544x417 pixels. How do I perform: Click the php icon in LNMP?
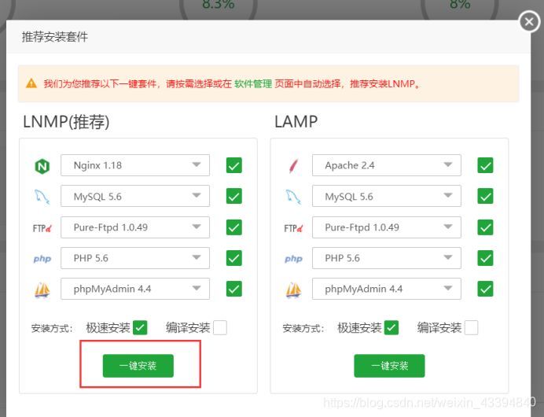42,259
